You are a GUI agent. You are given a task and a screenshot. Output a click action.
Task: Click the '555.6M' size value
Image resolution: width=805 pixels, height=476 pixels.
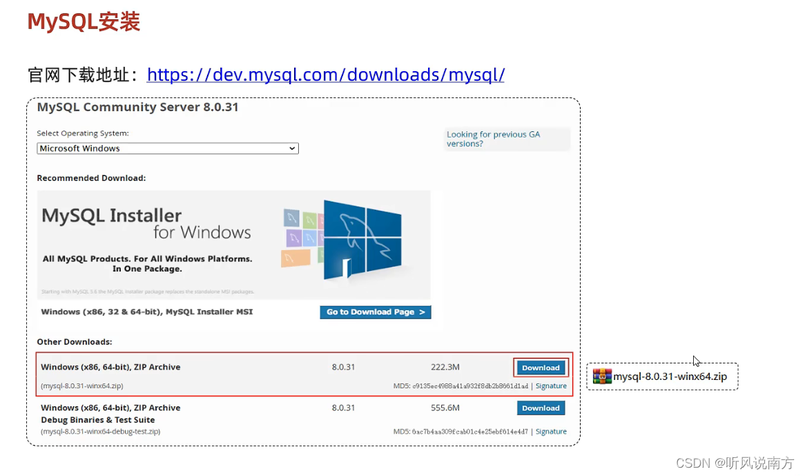445,408
